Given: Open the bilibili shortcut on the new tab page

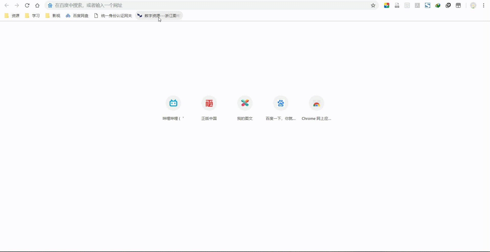Looking at the screenshot, I should pyautogui.click(x=173, y=103).
